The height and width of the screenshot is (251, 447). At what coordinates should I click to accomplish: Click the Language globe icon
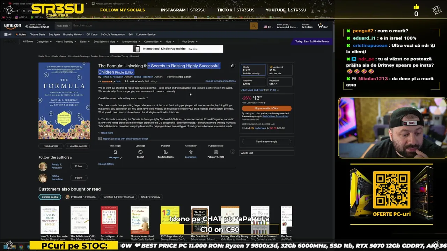(x=140, y=152)
